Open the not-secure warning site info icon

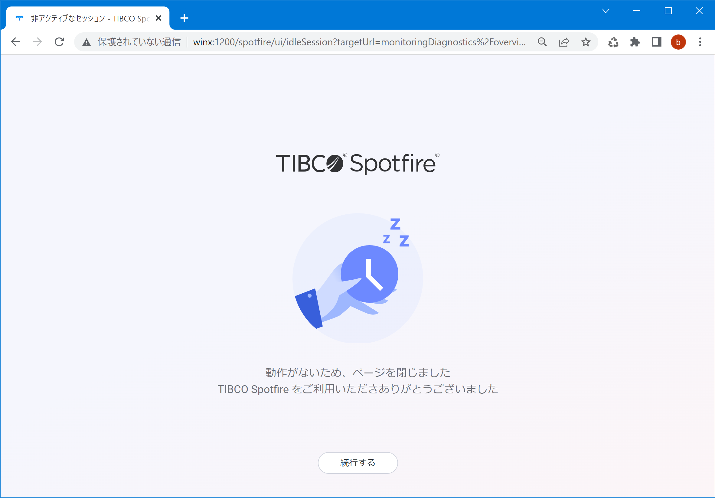point(86,42)
